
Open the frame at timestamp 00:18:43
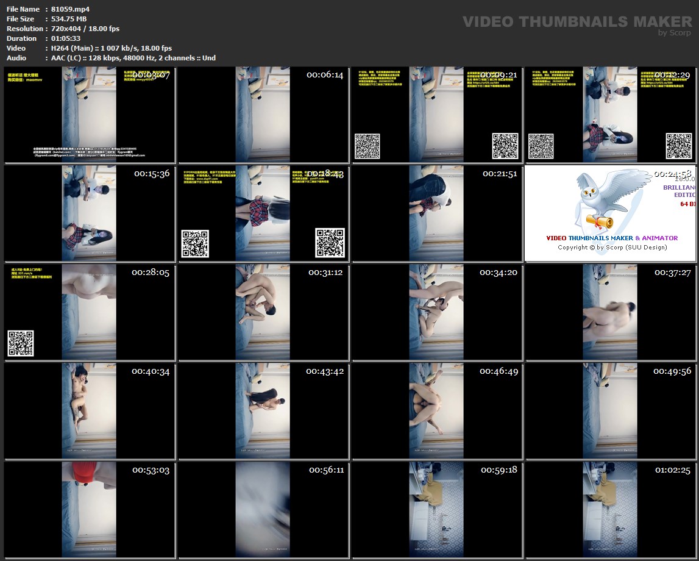(x=263, y=213)
